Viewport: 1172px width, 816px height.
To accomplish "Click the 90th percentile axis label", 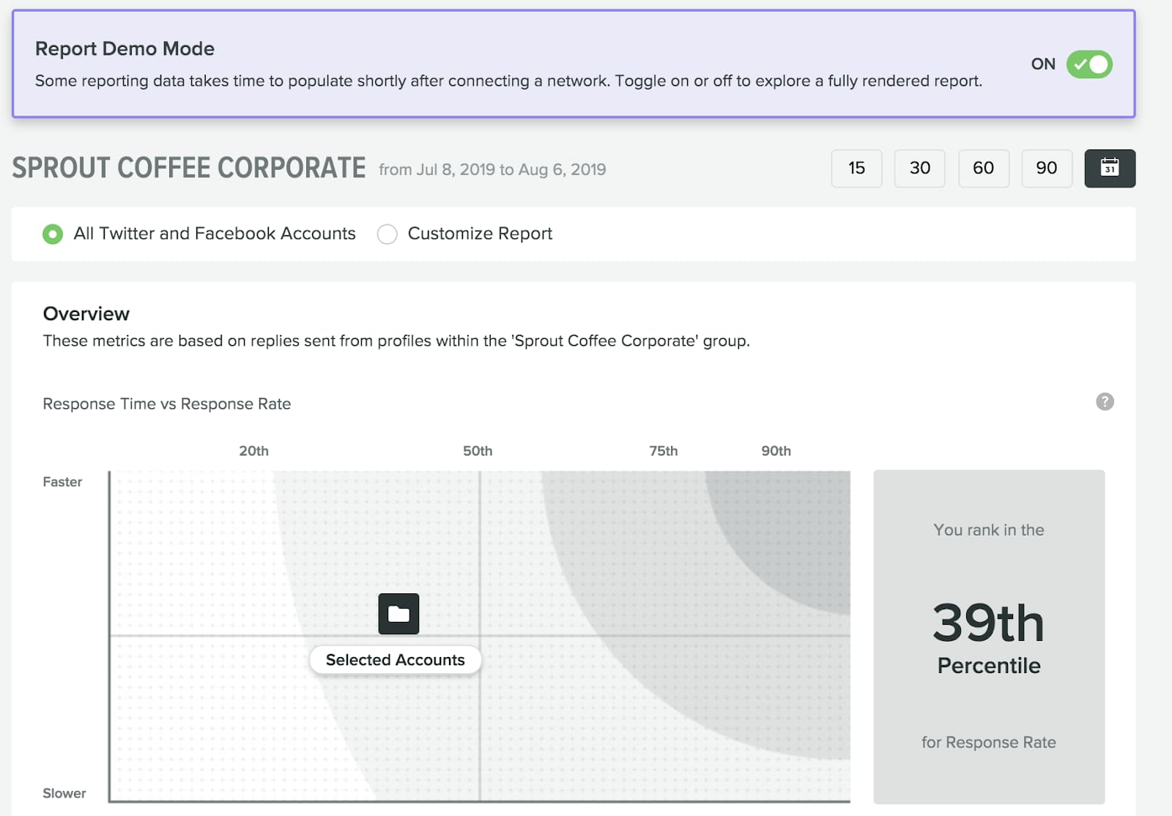I will [x=776, y=451].
